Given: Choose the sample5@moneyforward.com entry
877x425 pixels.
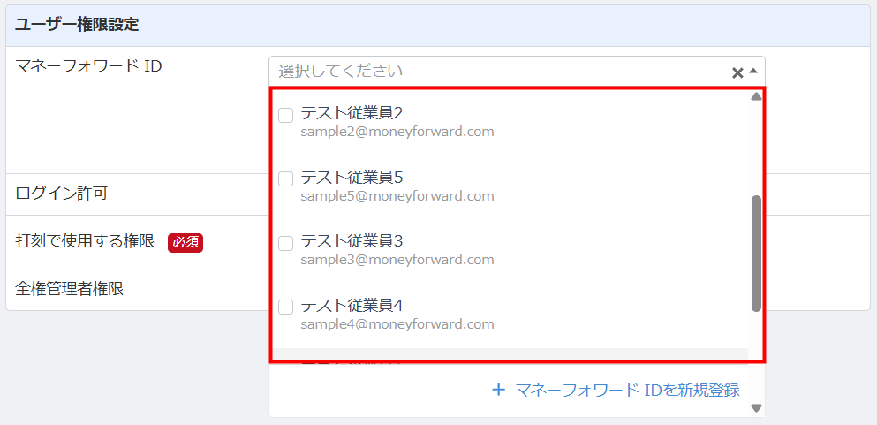Looking at the screenshot, I should click(x=397, y=196).
